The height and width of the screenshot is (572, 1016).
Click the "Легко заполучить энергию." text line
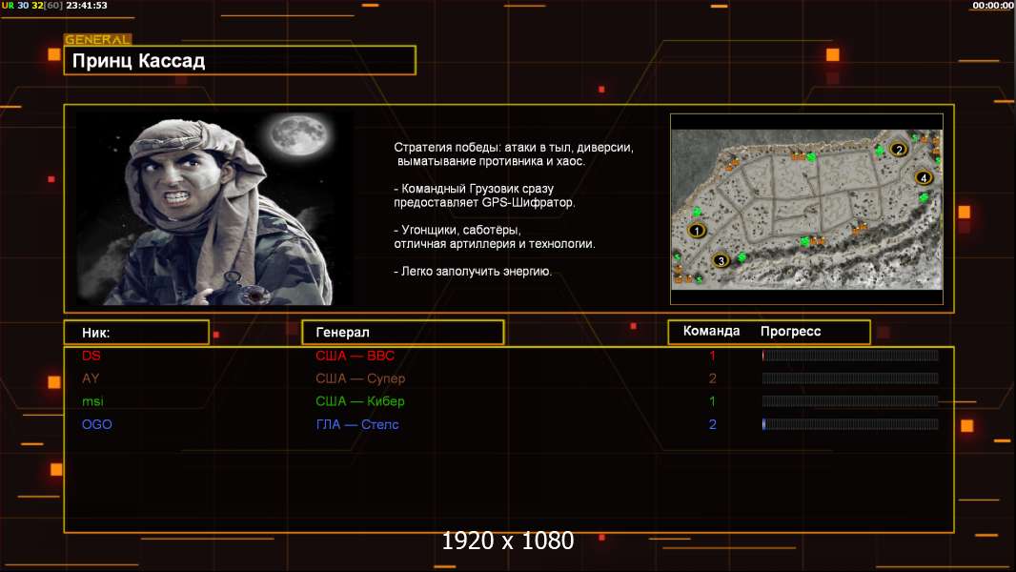point(473,272)
